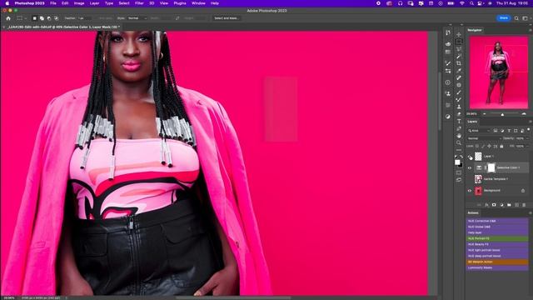
Task: Click the Selective Color layer mask thumbnail
Action: click(x=491, y=167)
